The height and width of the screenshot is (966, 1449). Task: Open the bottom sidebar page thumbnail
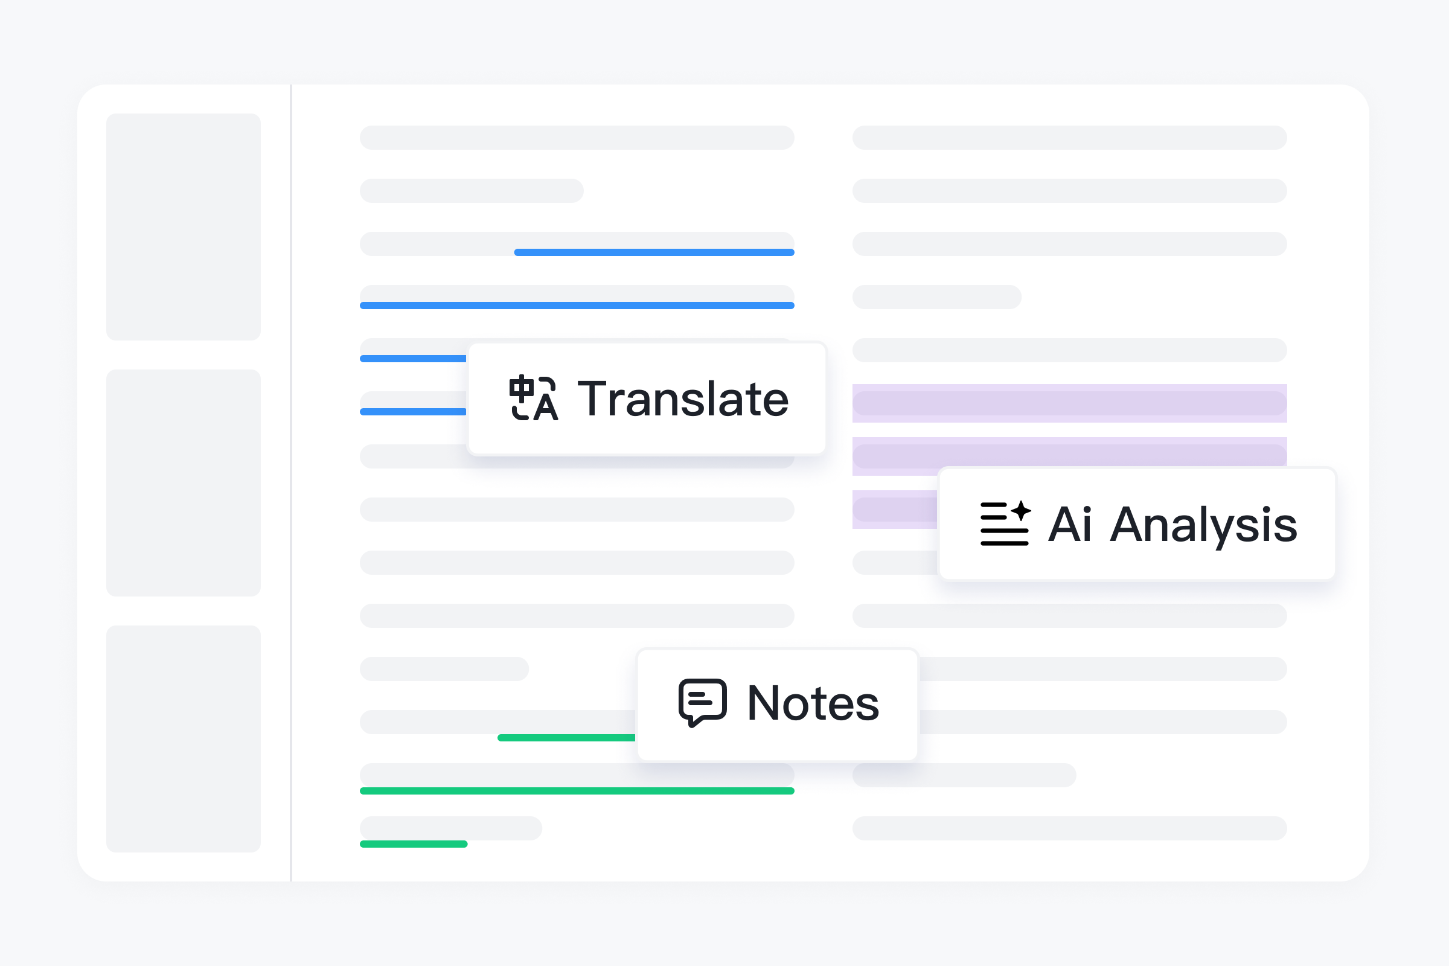click(184, 738)
